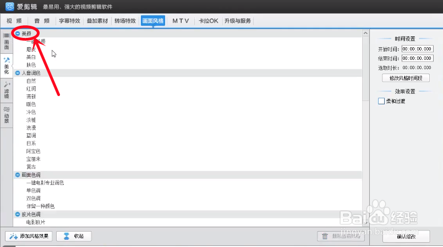Click the 结束时间 input field
Viewport: 443px width, 247px height.
tap(417, 58)
